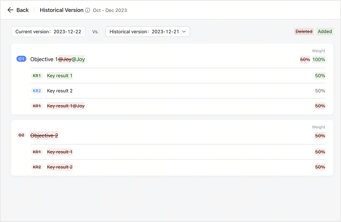Open the Historical version date dropdown
The height and width of the screenshot is (222, 341).
point(148,32)
